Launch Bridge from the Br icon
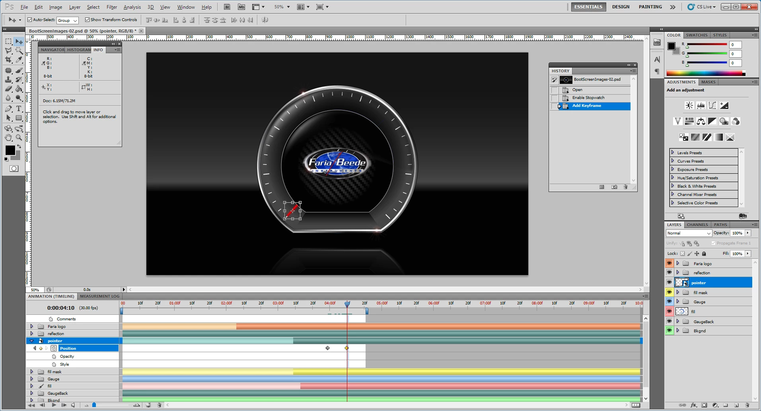Screen dimensions: 761x411 point(227,7)
